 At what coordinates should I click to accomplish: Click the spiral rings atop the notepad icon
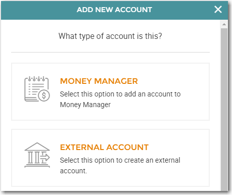36,79
